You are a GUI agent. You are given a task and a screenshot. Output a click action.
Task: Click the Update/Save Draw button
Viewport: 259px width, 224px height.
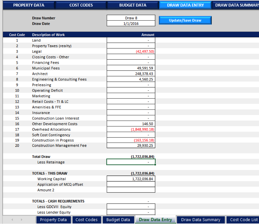pos(185,20)
